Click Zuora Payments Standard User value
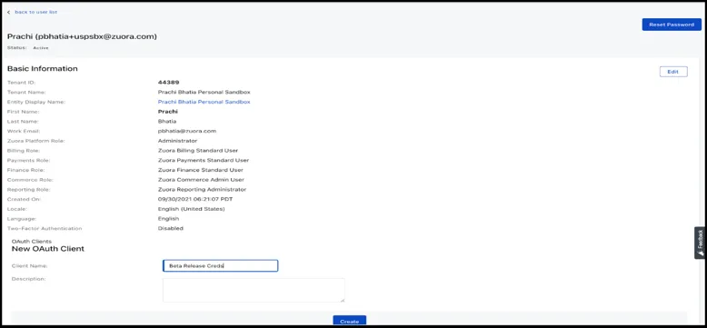The image size is (707, 328). pos(204,161)
